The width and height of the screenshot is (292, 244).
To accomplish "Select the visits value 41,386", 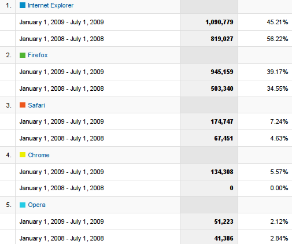I will 224,238.
